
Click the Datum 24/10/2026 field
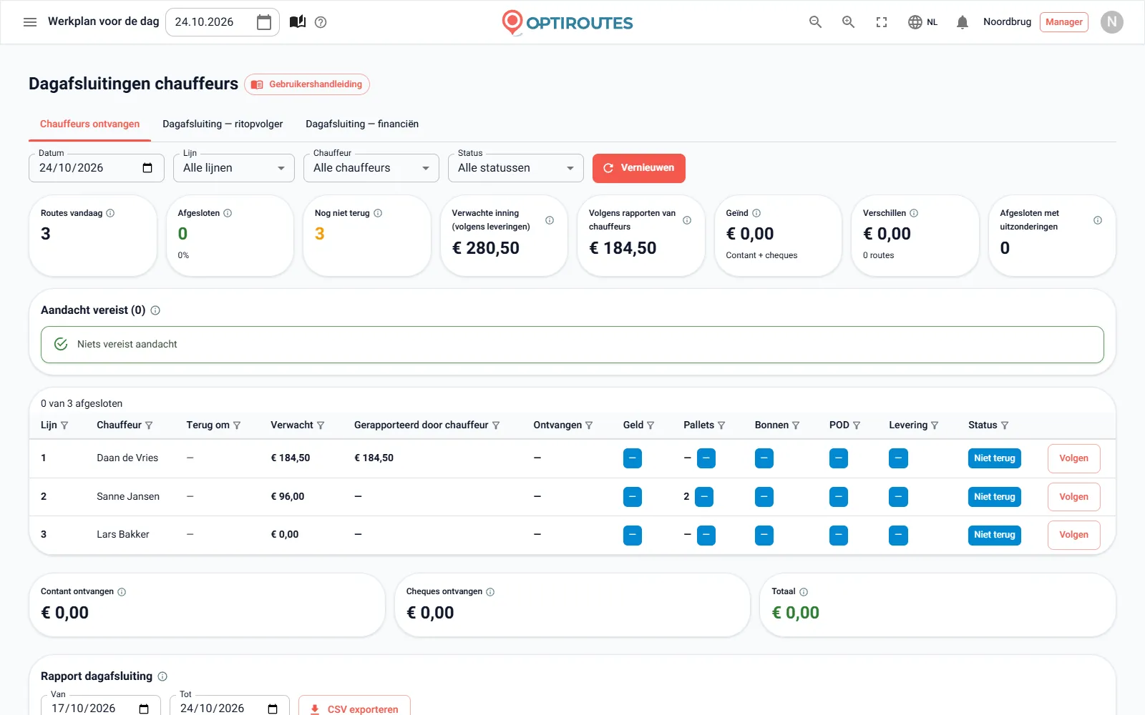pyautogui.click(x=97, y=168)
